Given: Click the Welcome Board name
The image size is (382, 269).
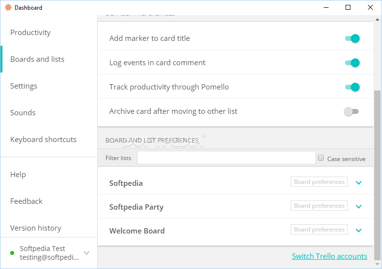Looking at the screenshot, I should [137, 231].
